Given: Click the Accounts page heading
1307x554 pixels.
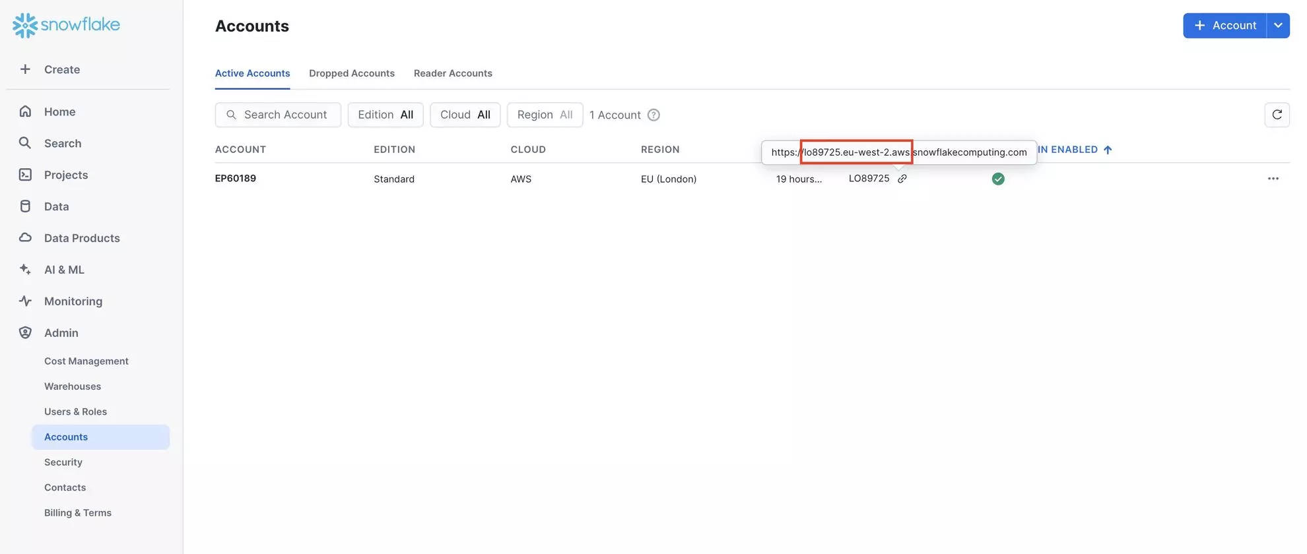Looking at the screenshot, I should pyautogui.click(x=252, y=26).
